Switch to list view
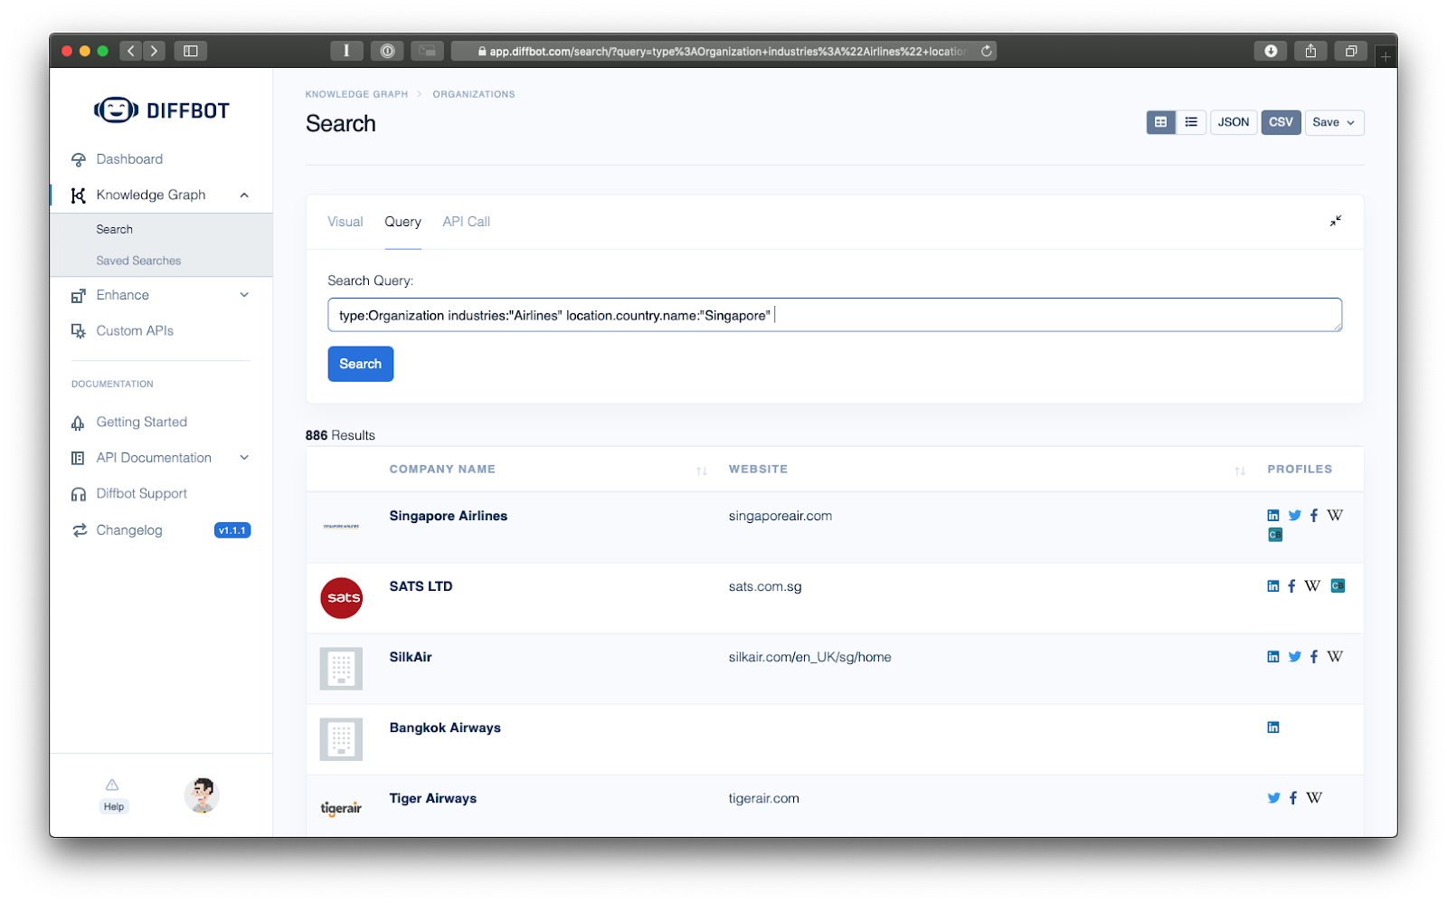Image resolution: width=1447 pixels, height=903 pixels. coord(1191,122)
